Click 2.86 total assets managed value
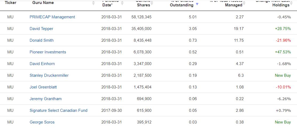The height and width of the screenshot is (128, 297). pos(240,110)
